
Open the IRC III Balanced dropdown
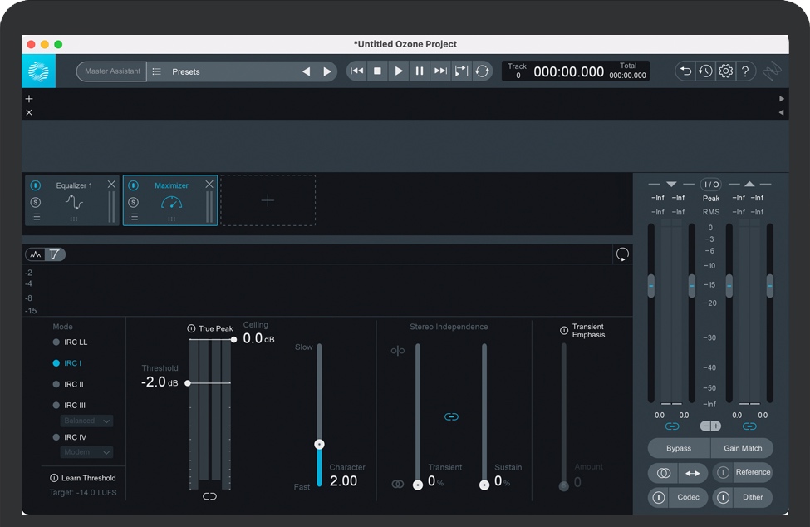(x=86, y=421)
